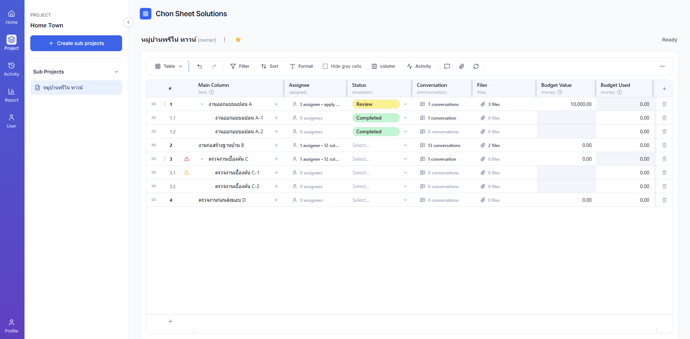Image resolution: width=690 pixels, height=339 pixels.
Task: Open the comments speech bubble icon in toolbar
Action: 447,66
